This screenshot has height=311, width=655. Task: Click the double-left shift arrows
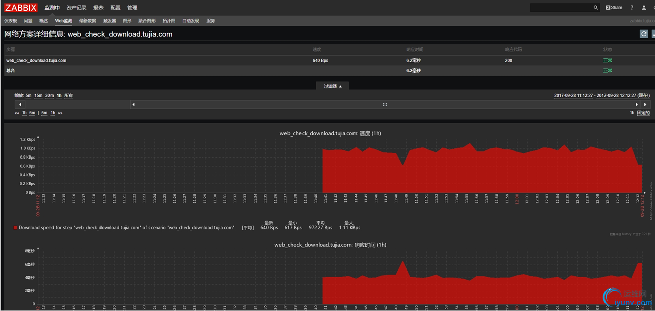click(x=17, y=113)
